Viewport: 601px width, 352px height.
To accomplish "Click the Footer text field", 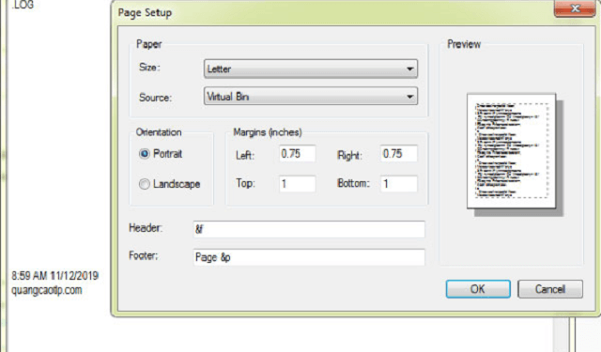I will point(309,257).
